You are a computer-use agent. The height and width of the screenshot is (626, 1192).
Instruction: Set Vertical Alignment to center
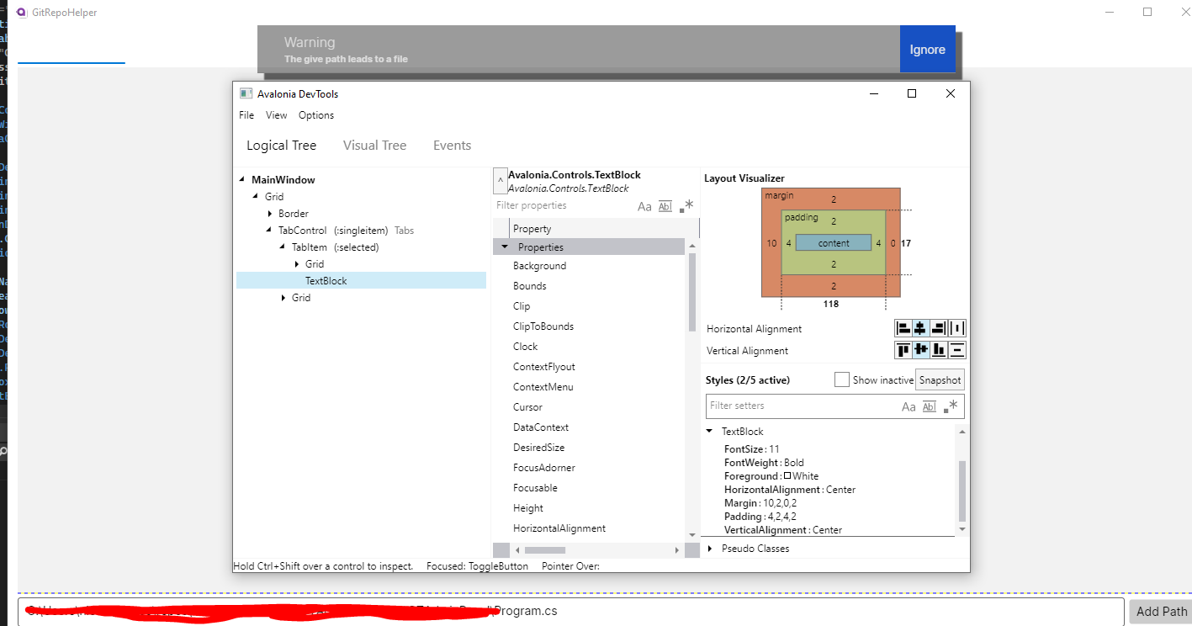tap(921, 349)
